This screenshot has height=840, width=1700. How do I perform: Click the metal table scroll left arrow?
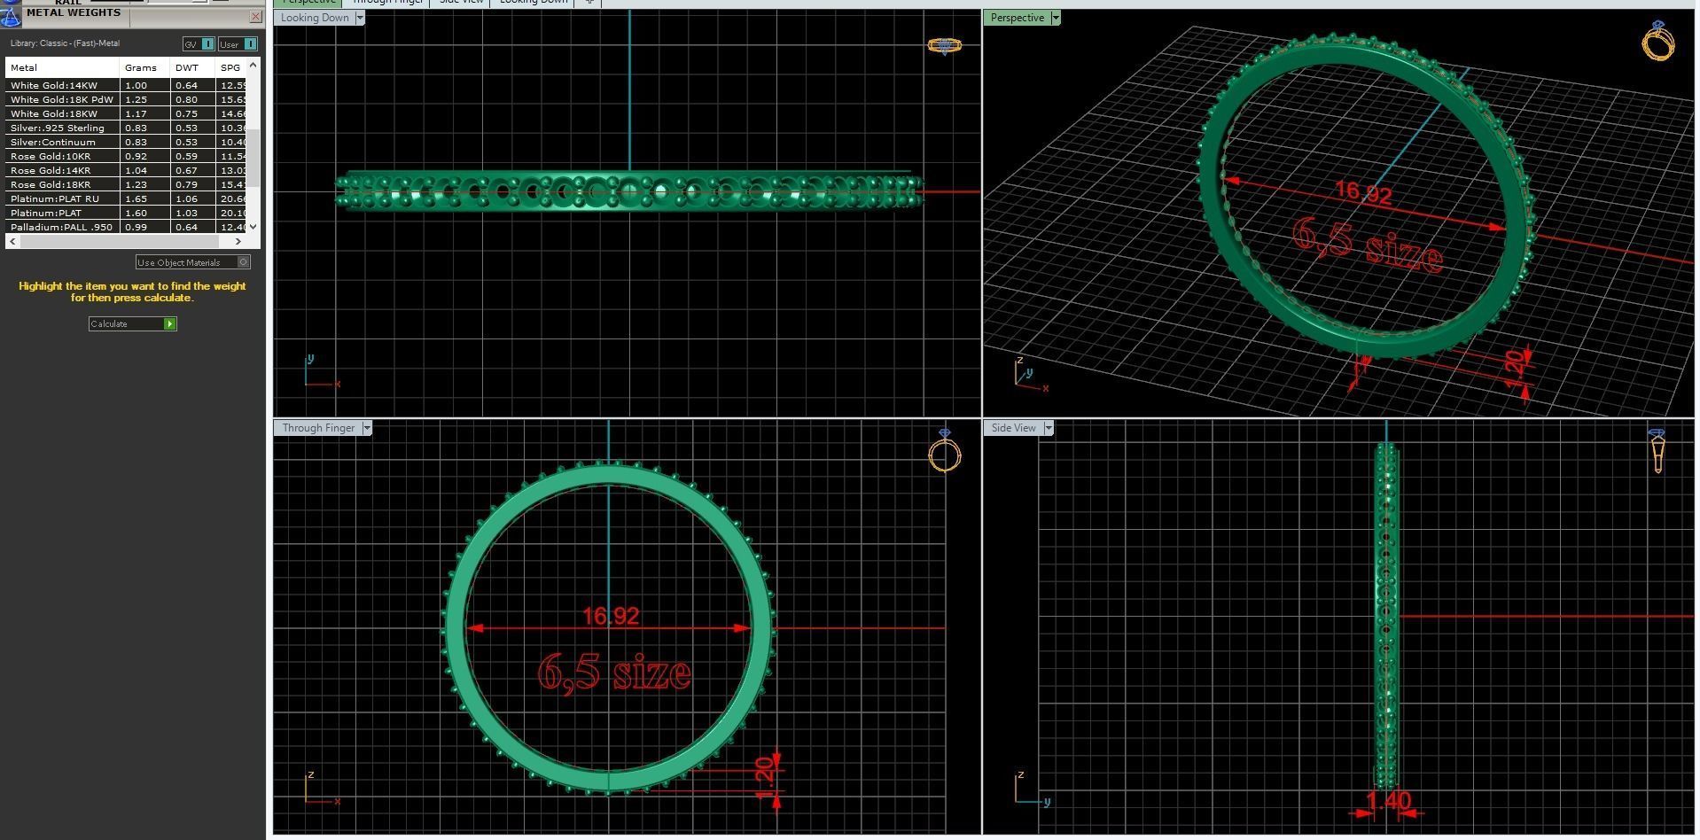click(12, 241)
